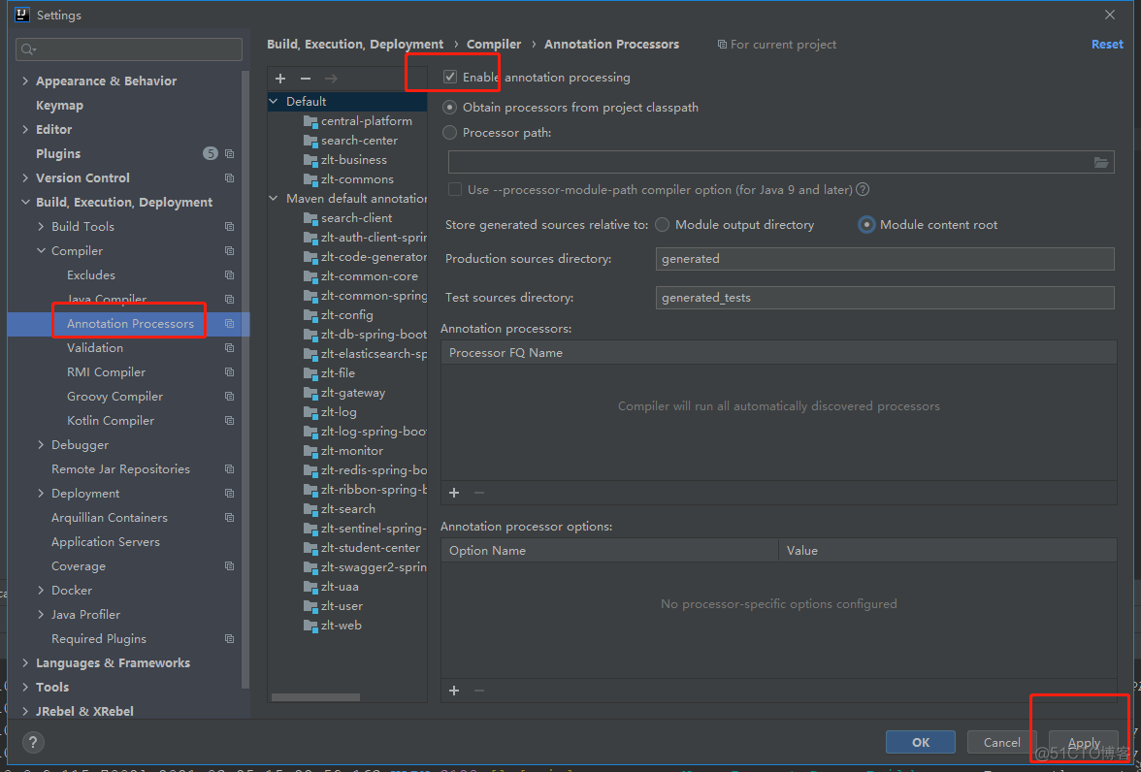Remove selected profile using minus icon
This screenshot has height=772, width=1141.
pyautogui.click(x=305, y=79)
